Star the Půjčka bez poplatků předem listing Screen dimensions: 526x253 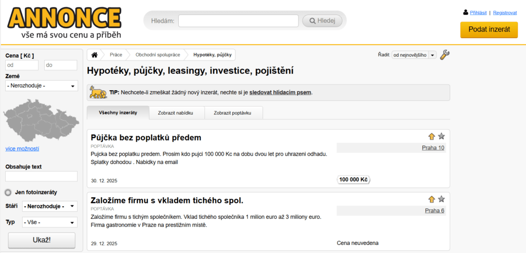(441, 136)
